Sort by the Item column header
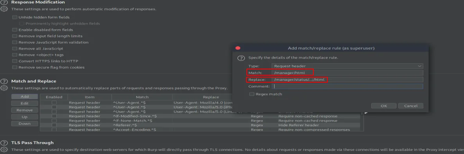464x154 pixels. 90,97
